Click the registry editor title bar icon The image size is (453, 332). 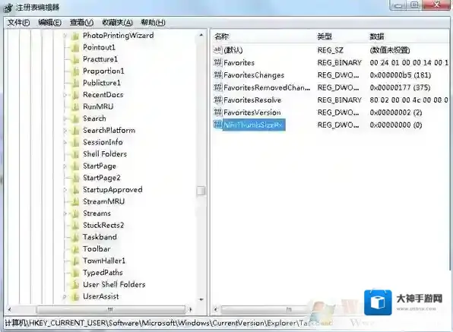pyautogui.click(x=8, y=8)
